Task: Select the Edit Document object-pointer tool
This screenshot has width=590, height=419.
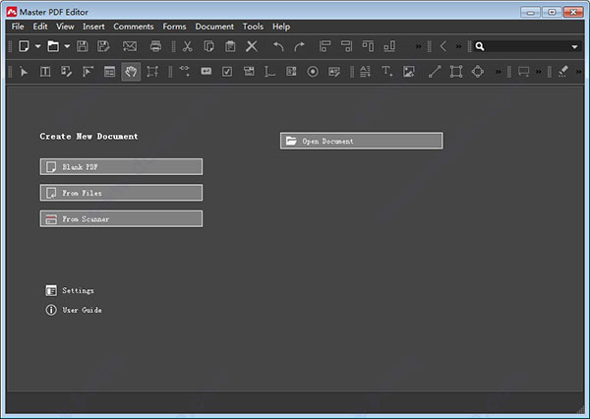Action: pos(88,72)
